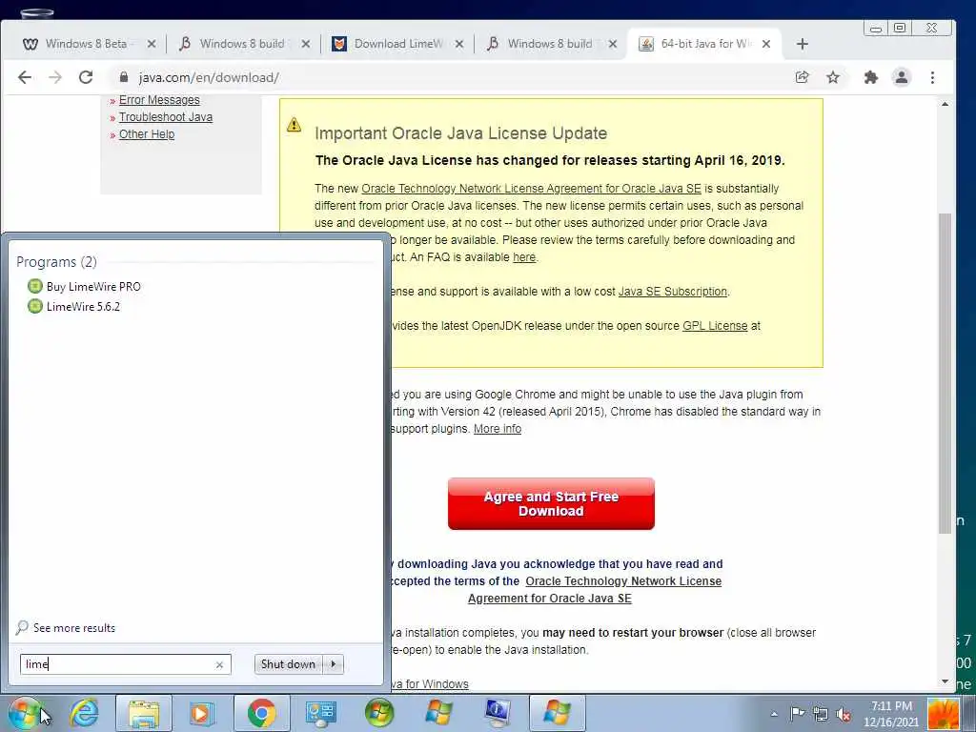Screen dimensions: 976x732
Task: Open Windows Explorer folder on taskbar
Action: [144, 713]
